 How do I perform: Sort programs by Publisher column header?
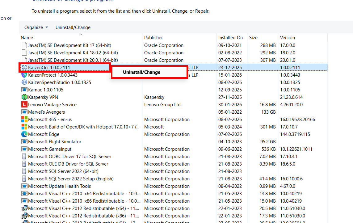153,38
